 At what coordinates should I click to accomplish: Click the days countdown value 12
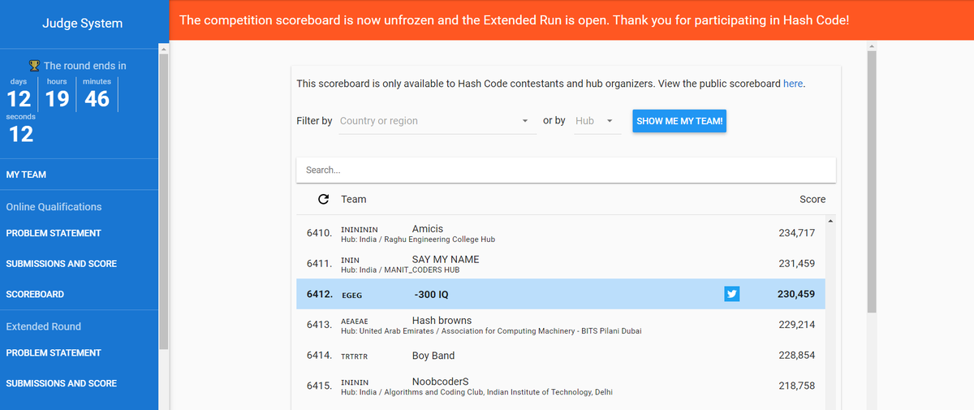point(19,99)
